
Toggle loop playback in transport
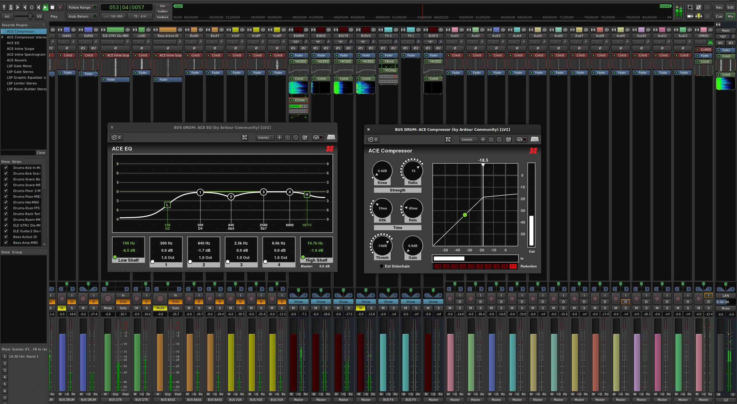point(31,7)
